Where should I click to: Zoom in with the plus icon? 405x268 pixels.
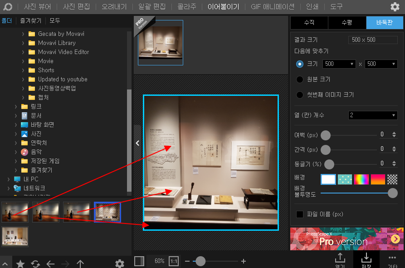[243, 261]
